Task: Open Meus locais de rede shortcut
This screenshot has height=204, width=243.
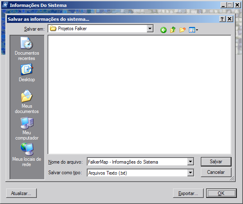Action: coord(27,155)
